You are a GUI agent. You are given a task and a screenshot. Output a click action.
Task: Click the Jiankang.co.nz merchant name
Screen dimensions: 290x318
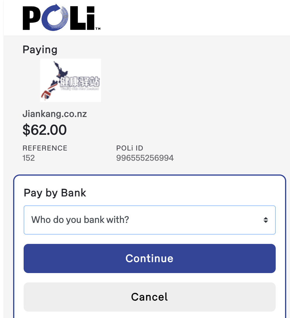point(55,114)
